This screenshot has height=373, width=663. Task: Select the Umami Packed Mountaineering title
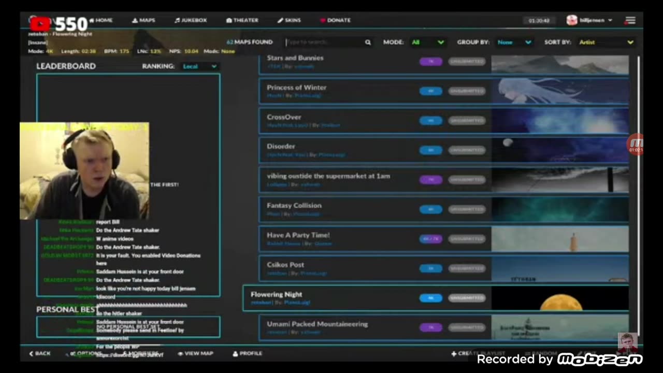(x=317, y=324)
